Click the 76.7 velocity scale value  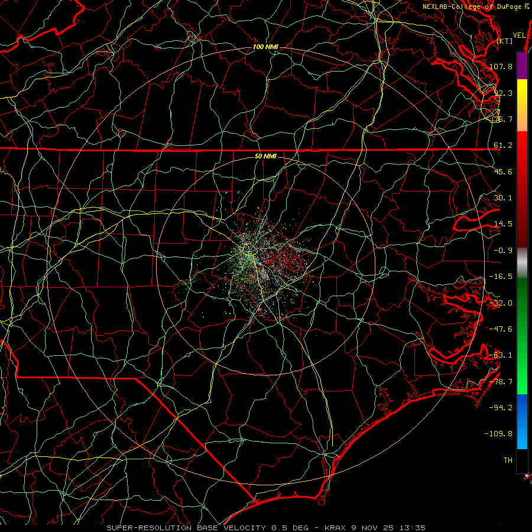pyautogui.click(x=503, y=119)
